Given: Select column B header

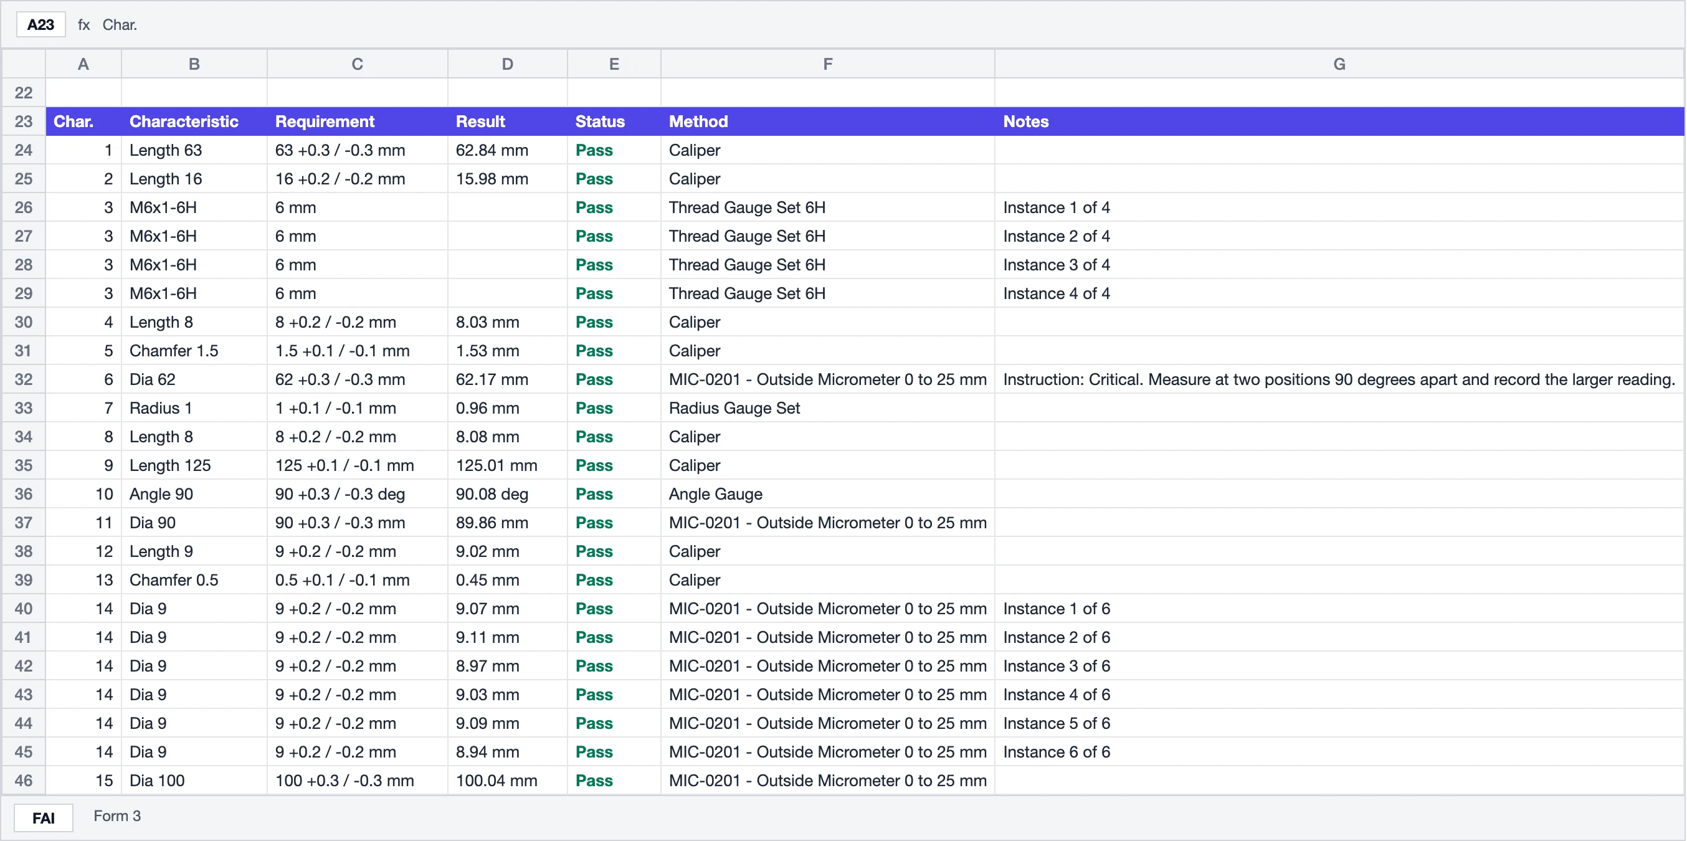Looking at the screenshot, I should click(x=194, y=64).
